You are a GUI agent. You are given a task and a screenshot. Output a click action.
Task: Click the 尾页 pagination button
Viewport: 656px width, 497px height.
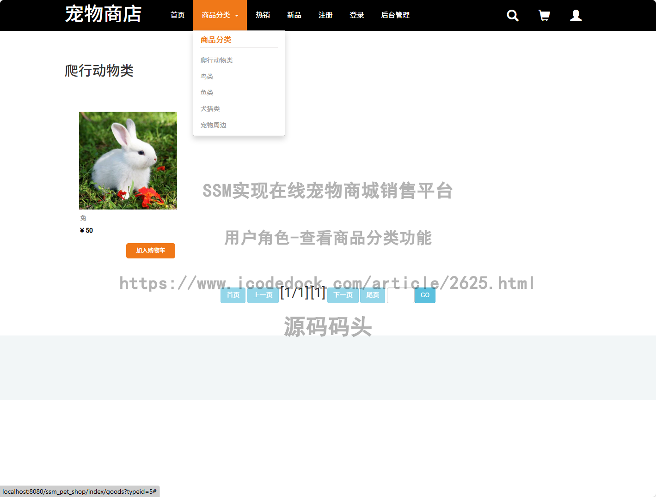pyautogui.click(x=372, y=295)
